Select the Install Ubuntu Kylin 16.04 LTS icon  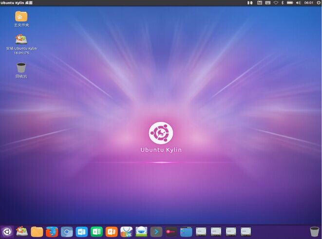[21, 40]
